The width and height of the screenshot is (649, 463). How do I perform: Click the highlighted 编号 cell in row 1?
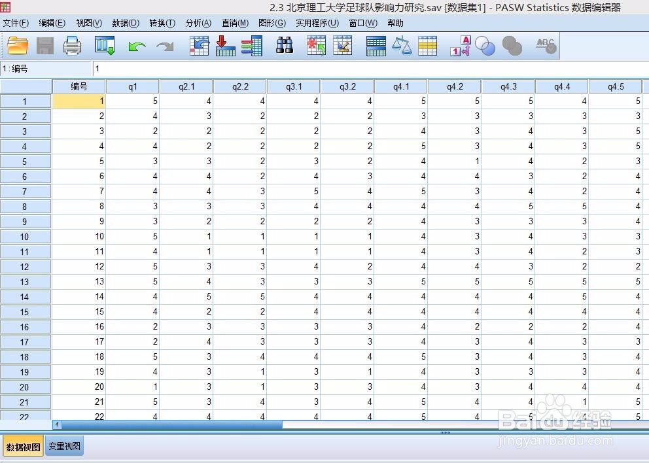click(79, 101)
